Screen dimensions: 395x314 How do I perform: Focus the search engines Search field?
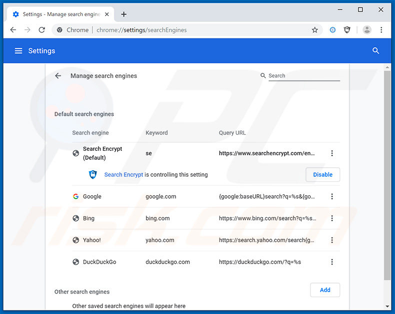(304, 76)
